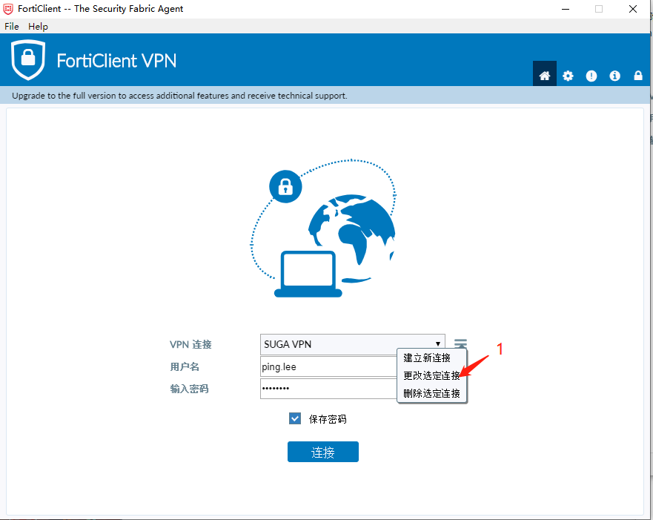Screen dimensions: 653x520
Task: Choose 更改选定连接 in the popup menu
Action: [431, 375]
